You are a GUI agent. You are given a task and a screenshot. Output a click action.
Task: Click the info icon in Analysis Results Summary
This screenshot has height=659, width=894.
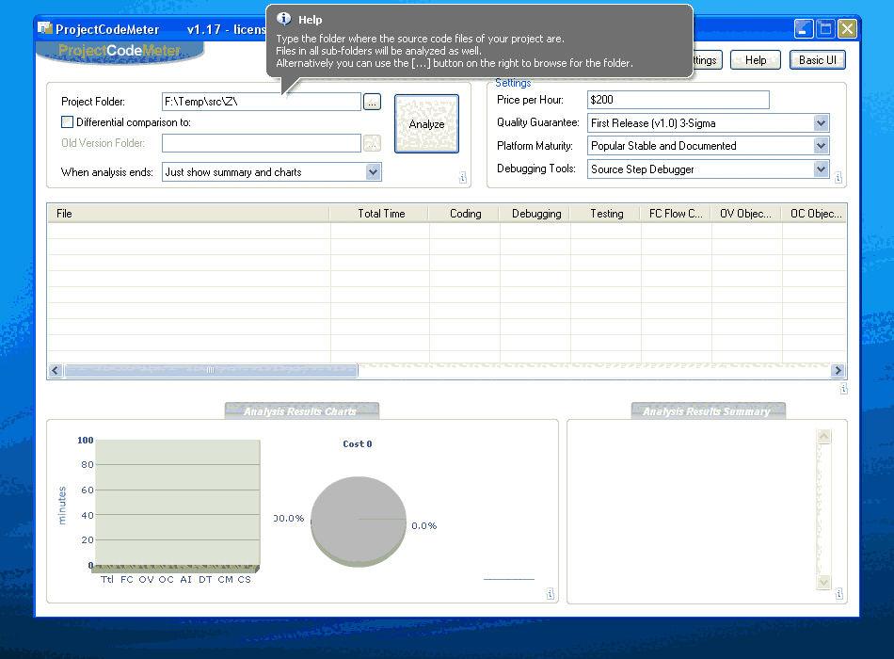840,594
